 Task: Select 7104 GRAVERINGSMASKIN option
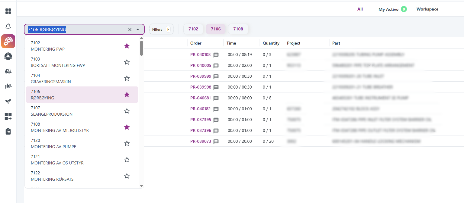pyautogui.click(x=82, y=78)
